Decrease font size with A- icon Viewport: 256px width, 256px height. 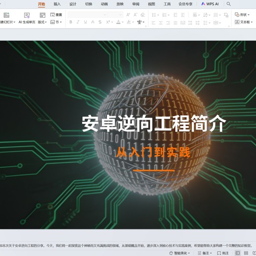(135, 15)
